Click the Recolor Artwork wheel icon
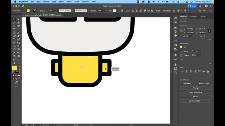 (x=122, y=11)
